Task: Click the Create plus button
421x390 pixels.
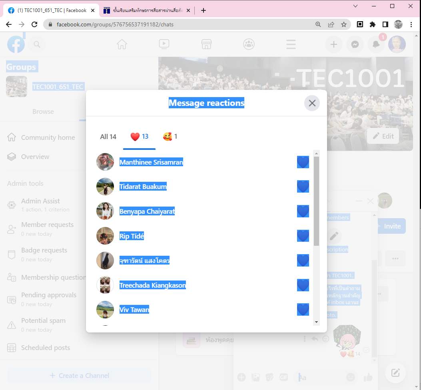Action: click(x=334, y=44)
